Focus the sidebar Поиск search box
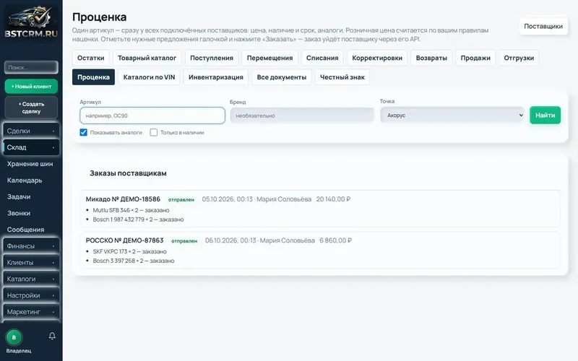The height and width of the screenshot is (361, 578). point(31,67)
